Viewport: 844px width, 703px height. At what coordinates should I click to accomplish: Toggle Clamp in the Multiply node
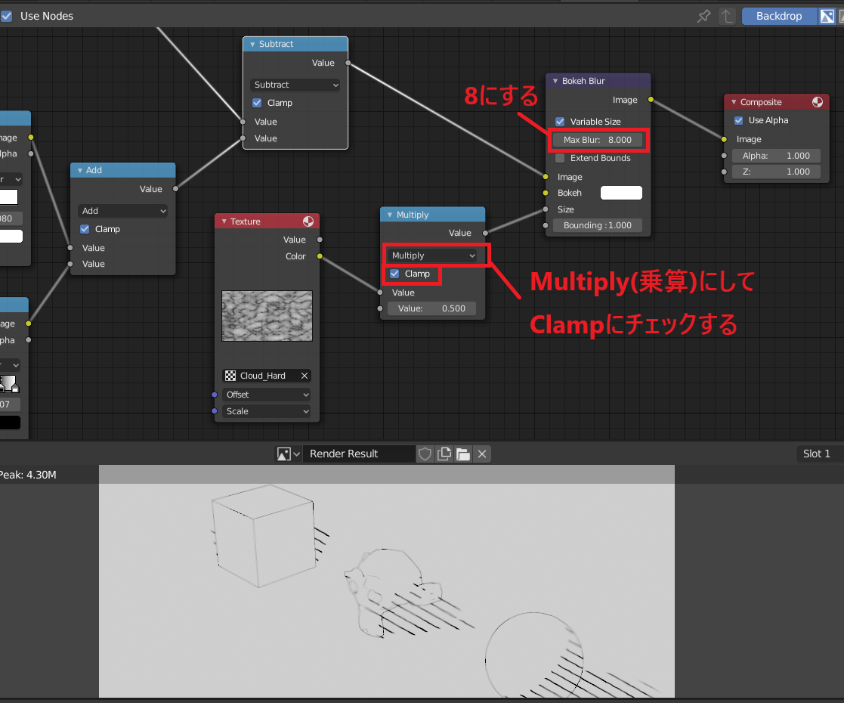coord(394,274)
